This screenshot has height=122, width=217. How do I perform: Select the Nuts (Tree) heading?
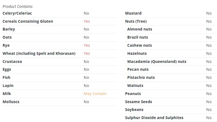136,21
